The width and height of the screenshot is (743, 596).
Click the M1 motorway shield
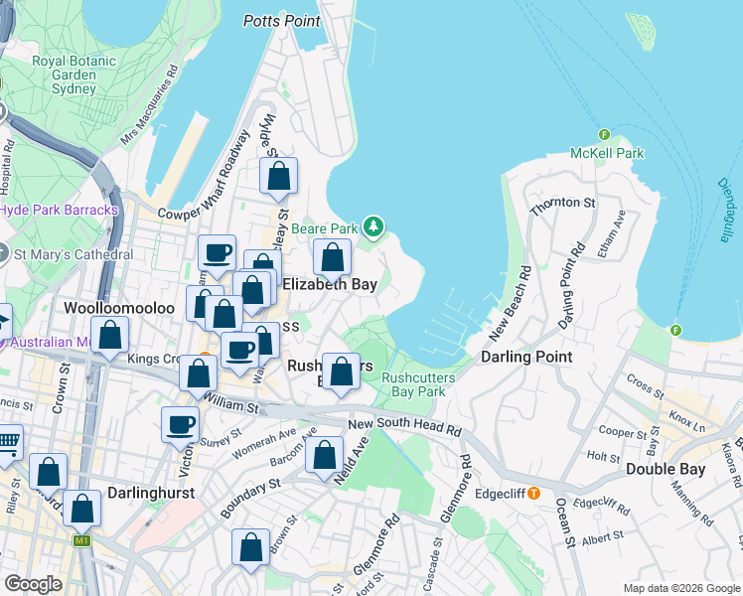[81, 540]
